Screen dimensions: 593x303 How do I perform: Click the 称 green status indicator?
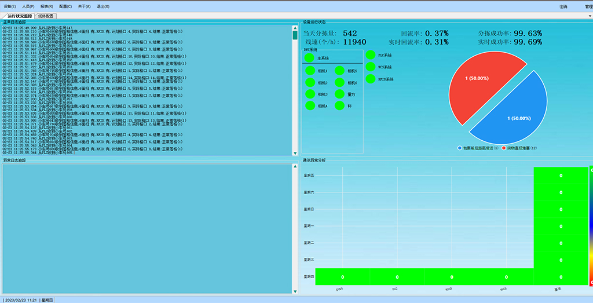339,105
